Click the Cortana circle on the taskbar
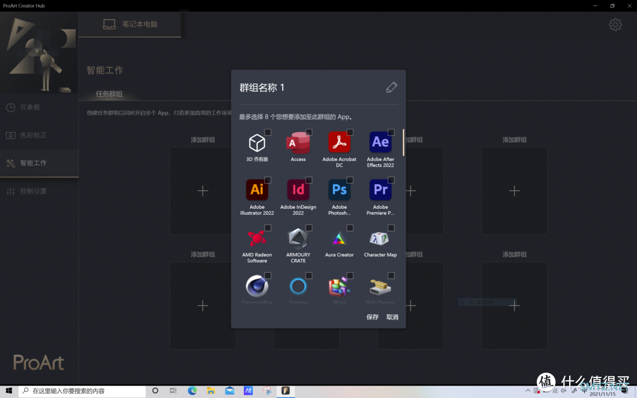This screenshot has width=637, height=398. (155, 391)
